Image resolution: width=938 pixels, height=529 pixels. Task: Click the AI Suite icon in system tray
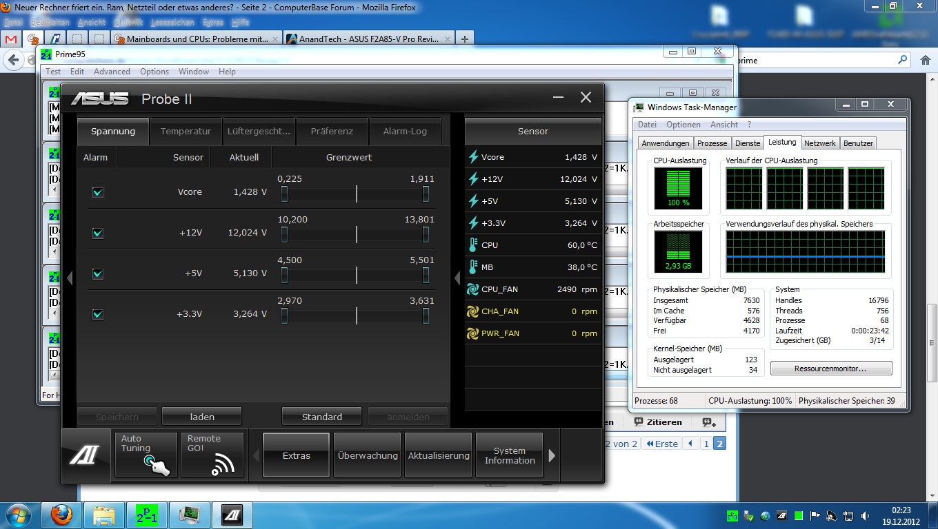tap(781, 515)
